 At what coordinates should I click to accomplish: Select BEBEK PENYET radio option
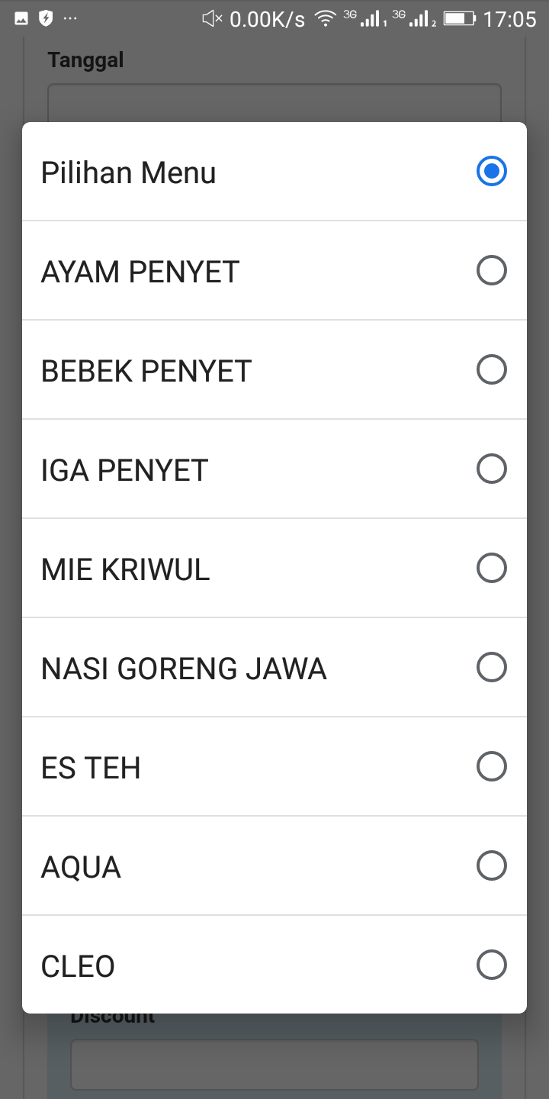coord(491,369)
